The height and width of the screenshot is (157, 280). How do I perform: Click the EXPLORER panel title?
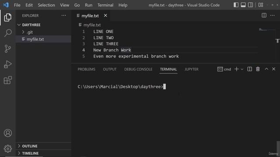[x=30, y=16]
